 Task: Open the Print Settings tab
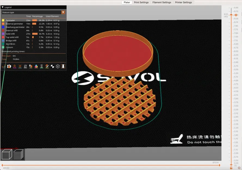tap(141, 2)
